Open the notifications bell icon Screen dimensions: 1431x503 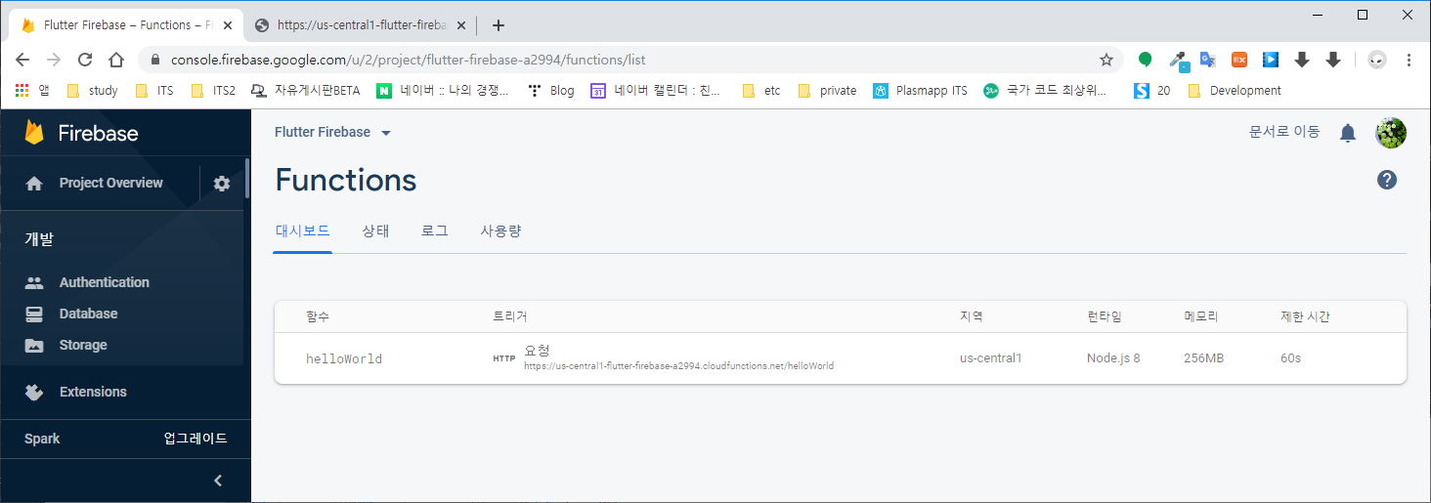[x=1348, y=133]
